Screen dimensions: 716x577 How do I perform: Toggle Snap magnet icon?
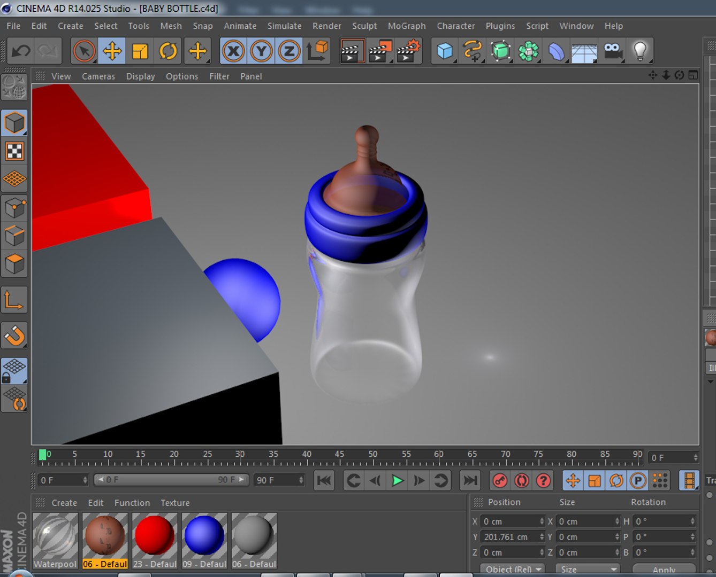pos(14,336)
